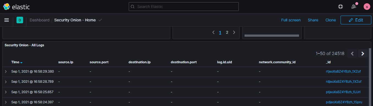Expand the 16:58:28.789 log row
373x106 pixels.
coord(6,82)
